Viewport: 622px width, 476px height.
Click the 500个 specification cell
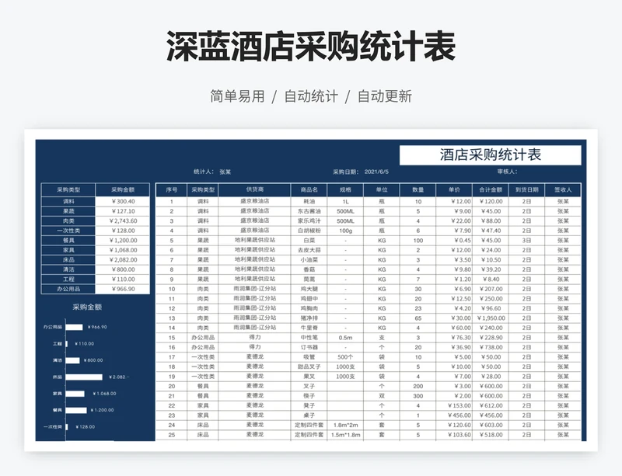point(345,357)
